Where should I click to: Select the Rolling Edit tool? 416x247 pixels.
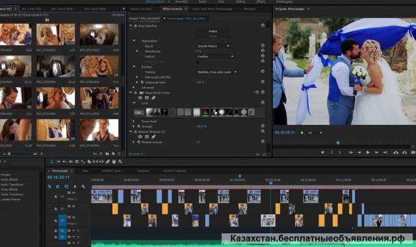pos(71,162)
